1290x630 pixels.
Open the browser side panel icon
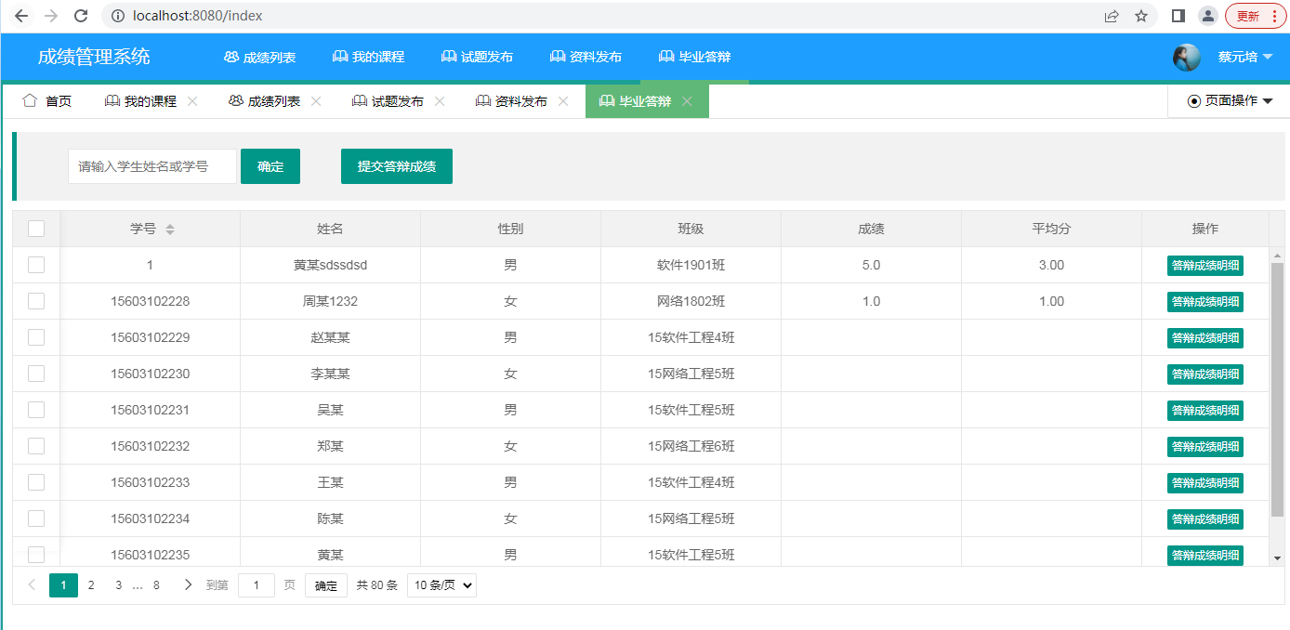tap(1178, 16)
